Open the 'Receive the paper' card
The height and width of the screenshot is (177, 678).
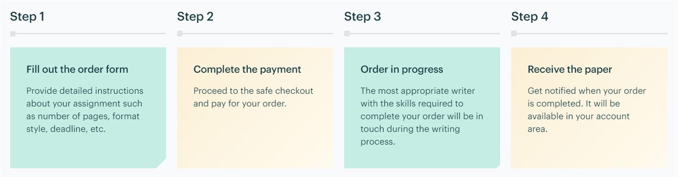pos(589,107)
